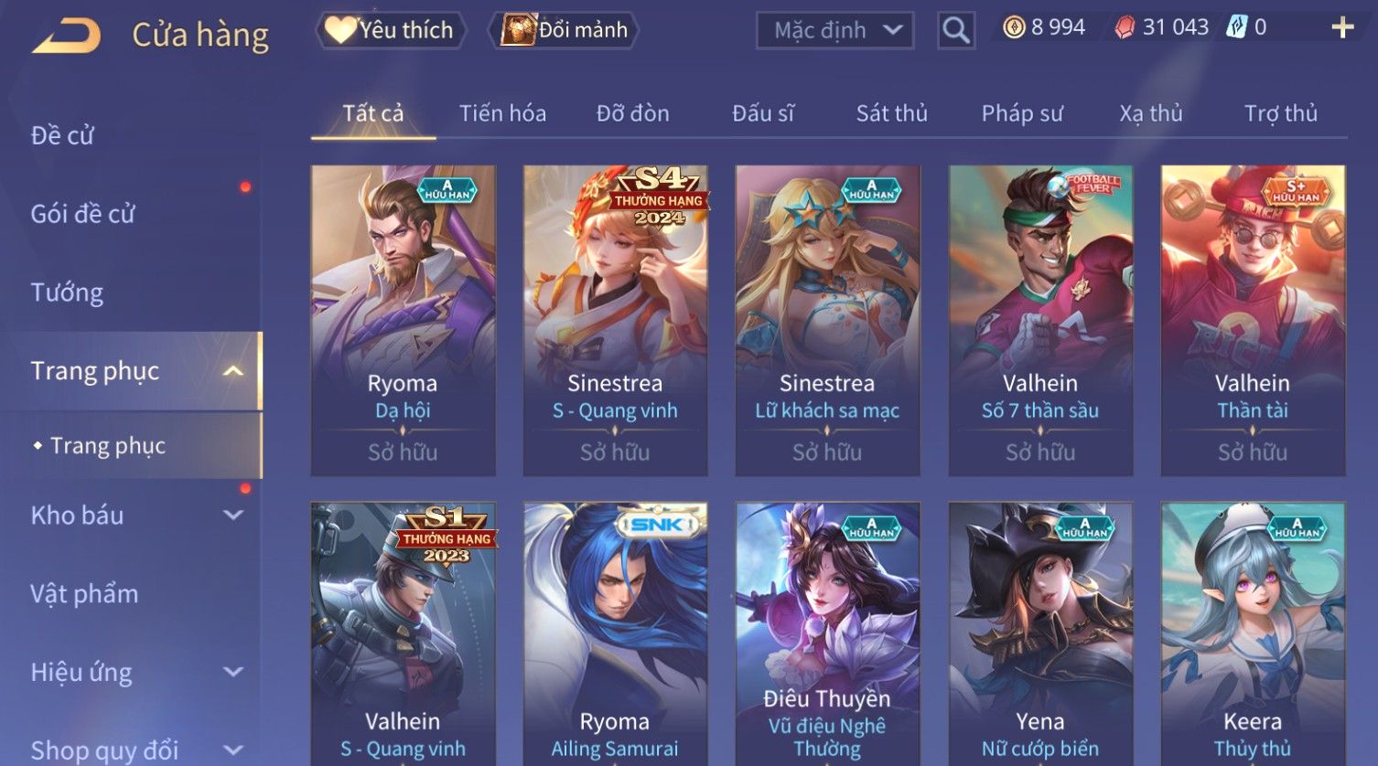Select the Ryoma Dạ hội skin card
The image size is (1378, 766).
(x=403, y=320)
